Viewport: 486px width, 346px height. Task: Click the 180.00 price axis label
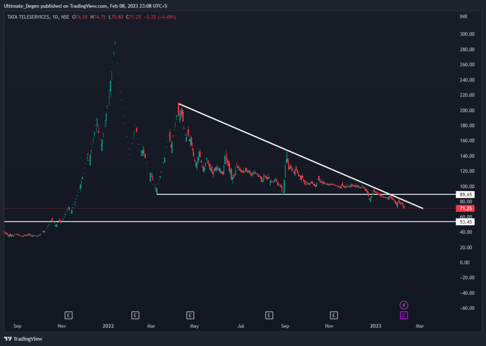pyautogui.click(x=467, y=126)
